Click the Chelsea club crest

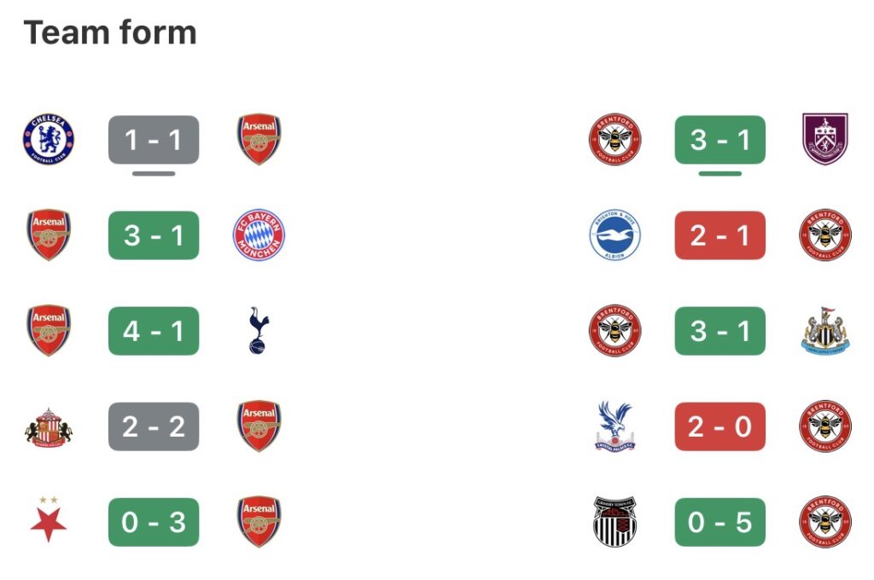48,140
